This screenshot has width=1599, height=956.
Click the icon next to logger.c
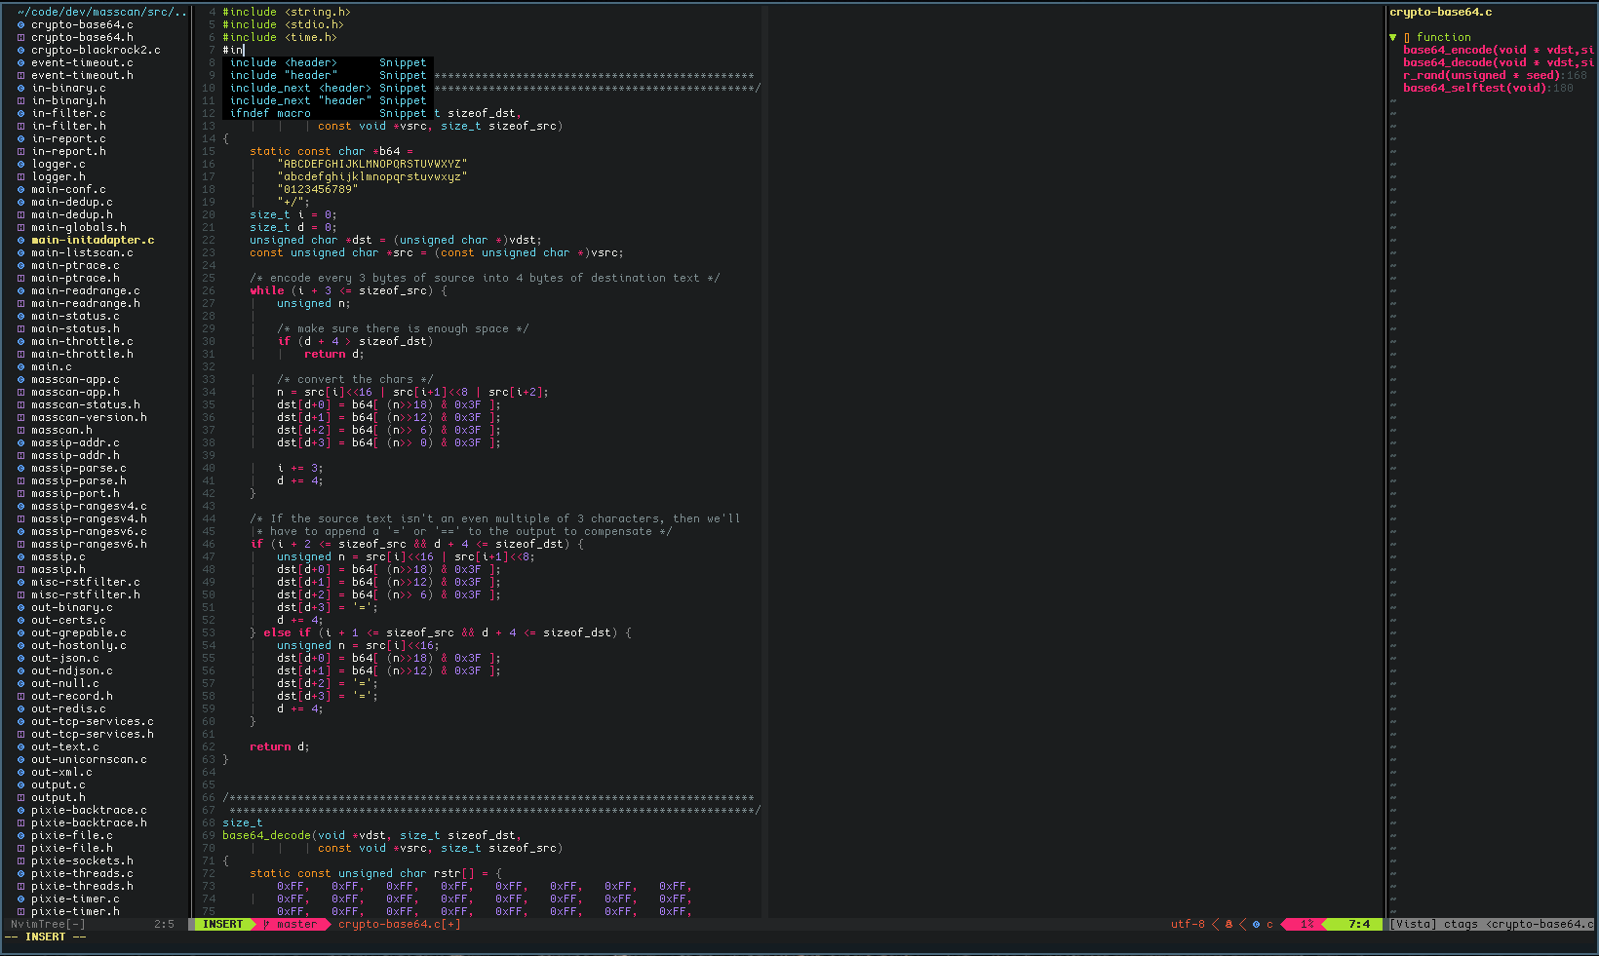click(x=21, y=164)
